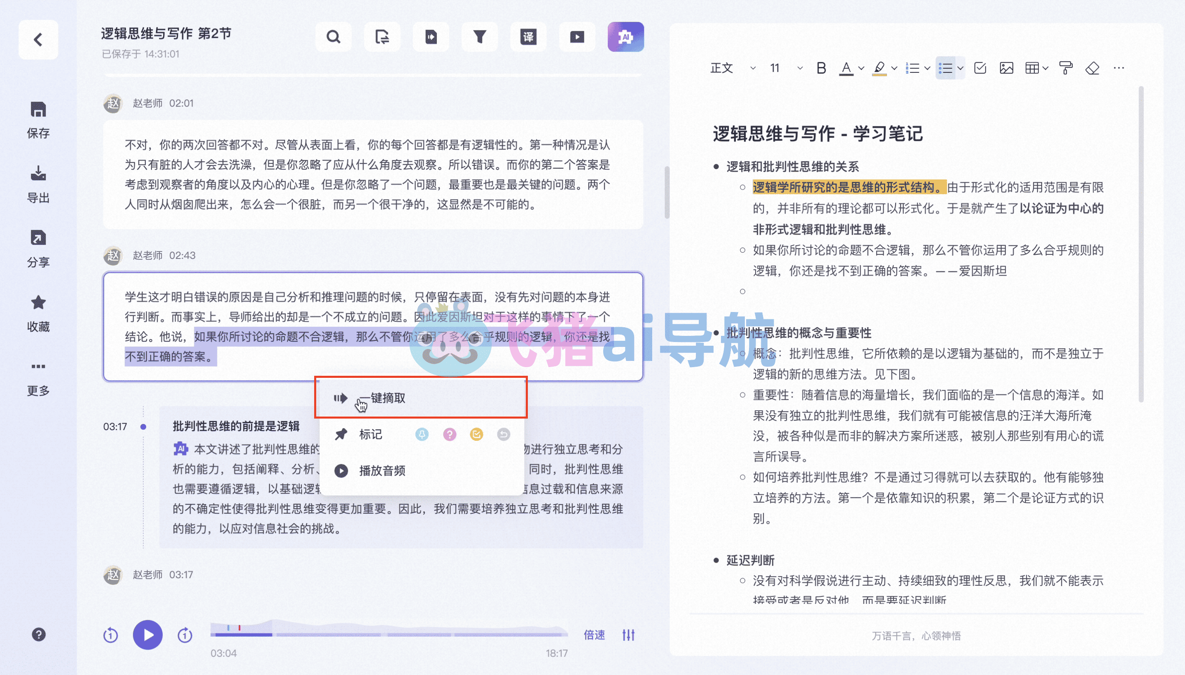
Task: Click the 03:17 timeline dot marker
Action: click(143, 426)
